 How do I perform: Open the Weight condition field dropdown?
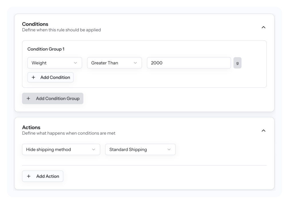pos(54,63)
